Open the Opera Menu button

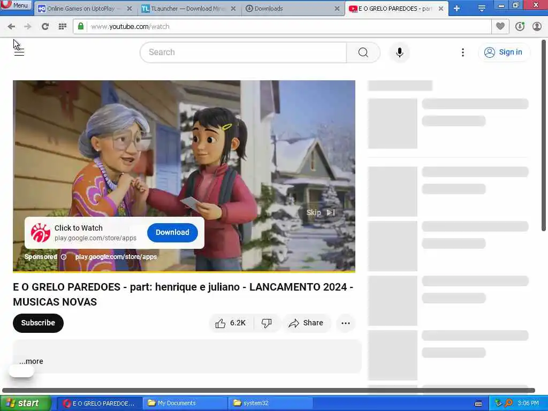pos(16,5)
